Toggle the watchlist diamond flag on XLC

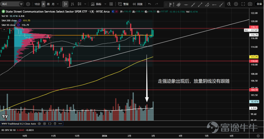[x=21, y=4]
